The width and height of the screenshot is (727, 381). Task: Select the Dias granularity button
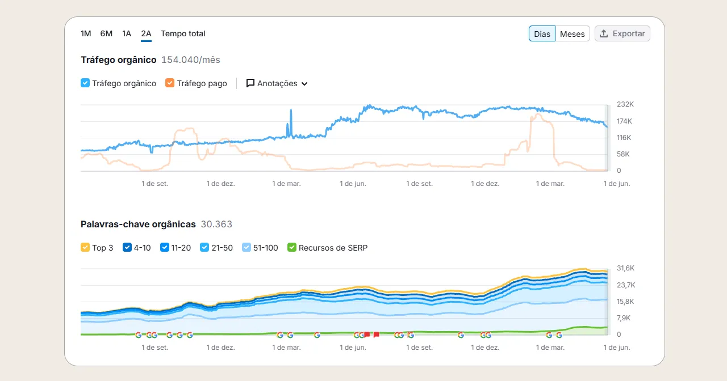click(542, 34)
